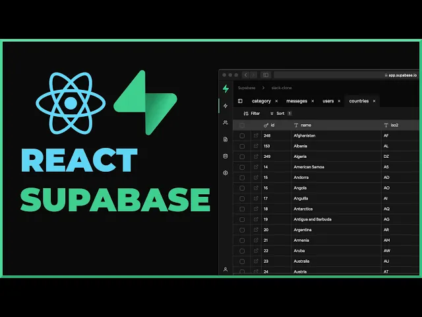Toggle the table list panel icon beside category tab
This screenshot has height=317, width=422.
(240, 101)
